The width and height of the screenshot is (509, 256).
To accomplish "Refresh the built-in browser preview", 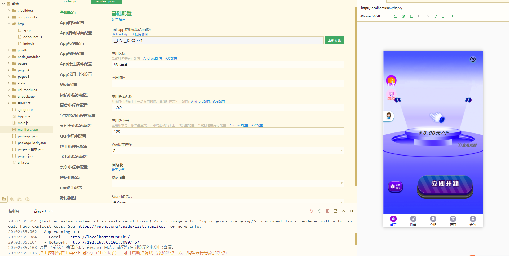I will point(435,16).
